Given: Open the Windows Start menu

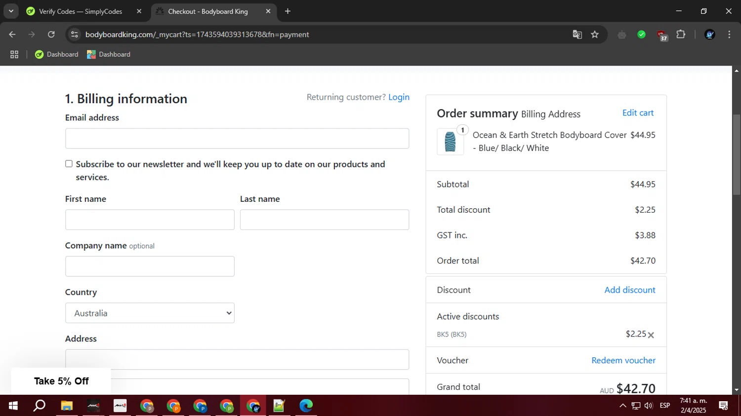Looking at the screenshot, I should [x=13, y=406].
